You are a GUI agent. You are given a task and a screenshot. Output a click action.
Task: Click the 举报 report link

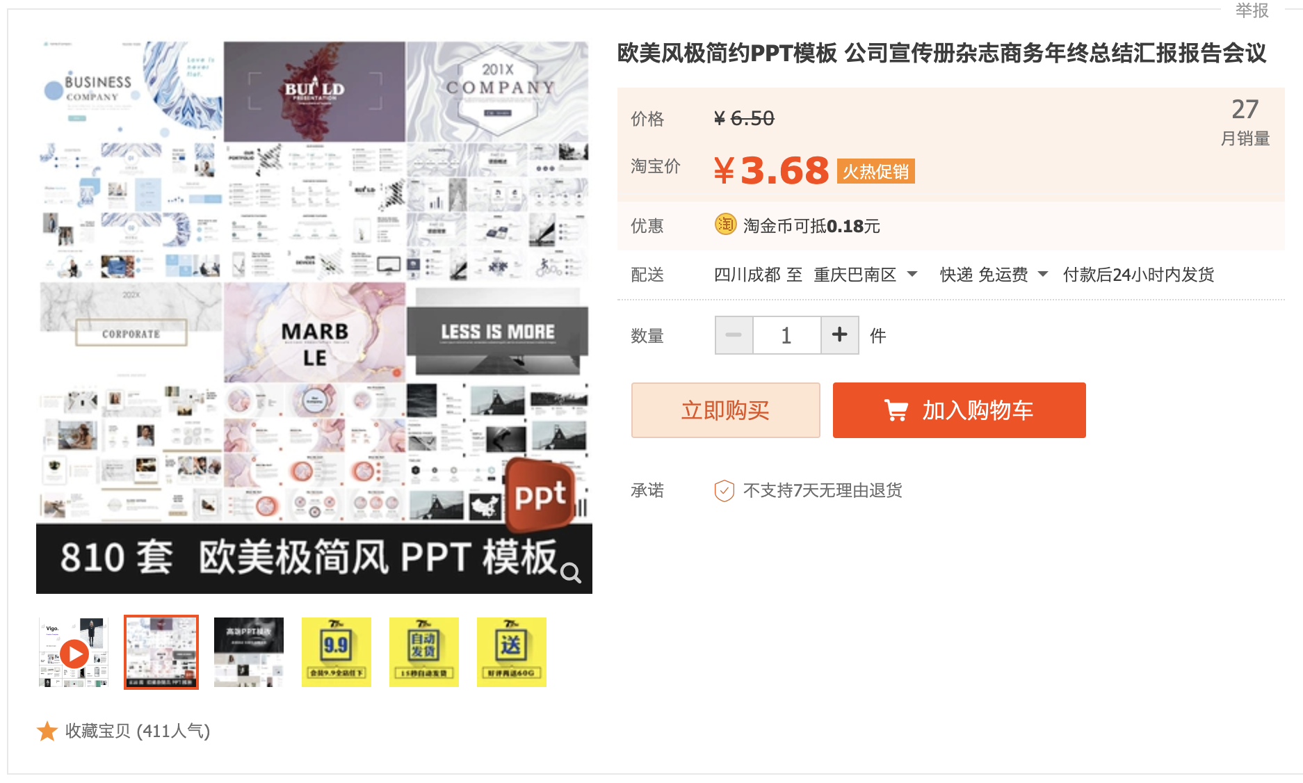[1252, 10]
